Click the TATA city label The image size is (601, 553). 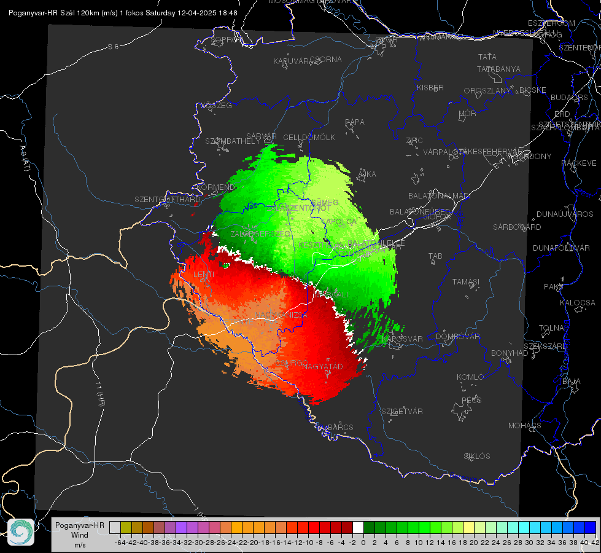click(x=487, y=57)
